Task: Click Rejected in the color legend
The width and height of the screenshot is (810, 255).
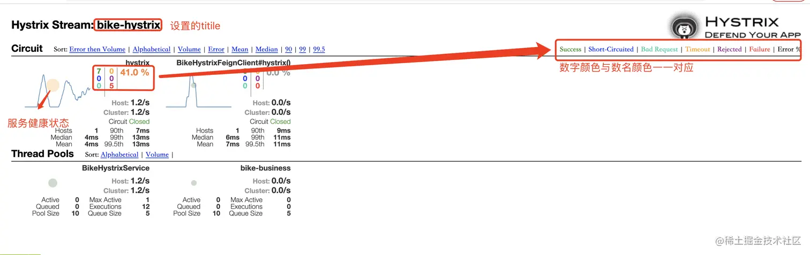Action: coord(730,49)
